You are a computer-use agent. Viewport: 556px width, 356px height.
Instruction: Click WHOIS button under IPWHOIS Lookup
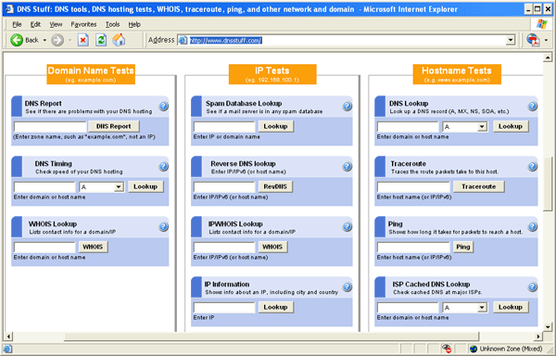tap(272, 247)
